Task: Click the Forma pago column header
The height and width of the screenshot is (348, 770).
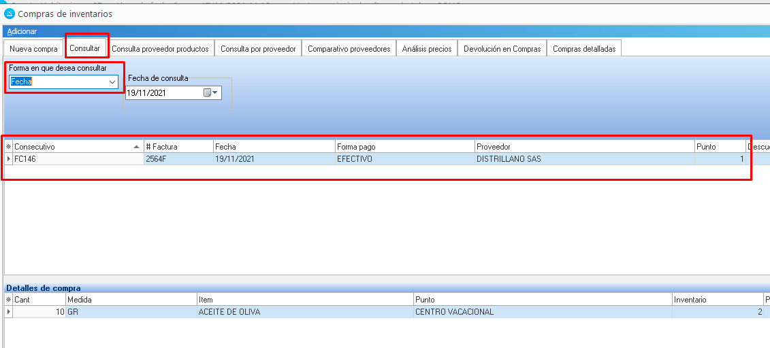Action: point(404,147)
